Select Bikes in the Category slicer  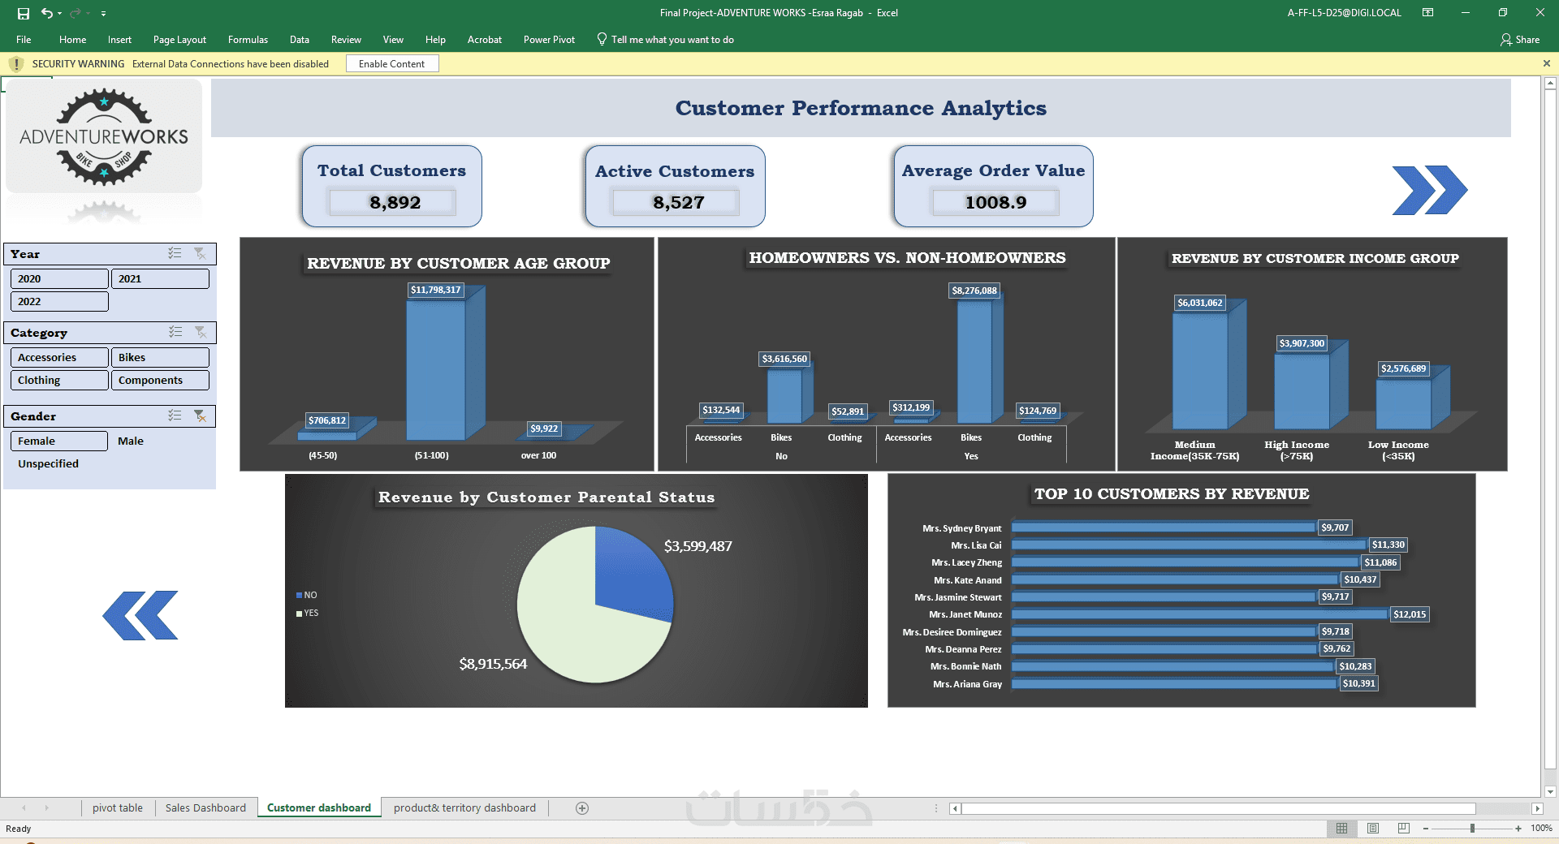160,357
